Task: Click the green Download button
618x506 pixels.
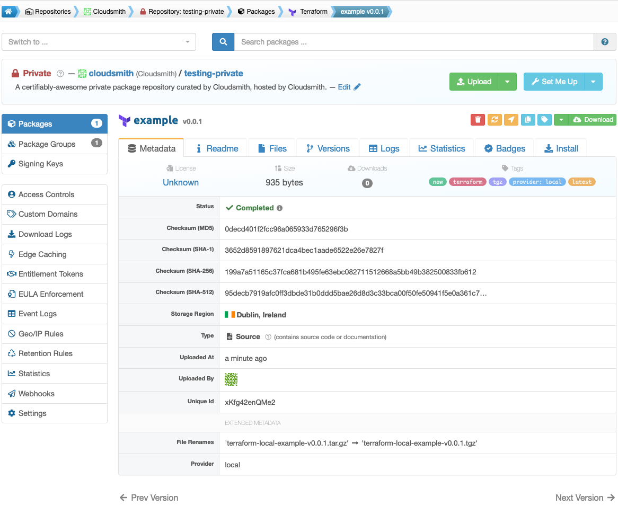Action: point(593,120)
